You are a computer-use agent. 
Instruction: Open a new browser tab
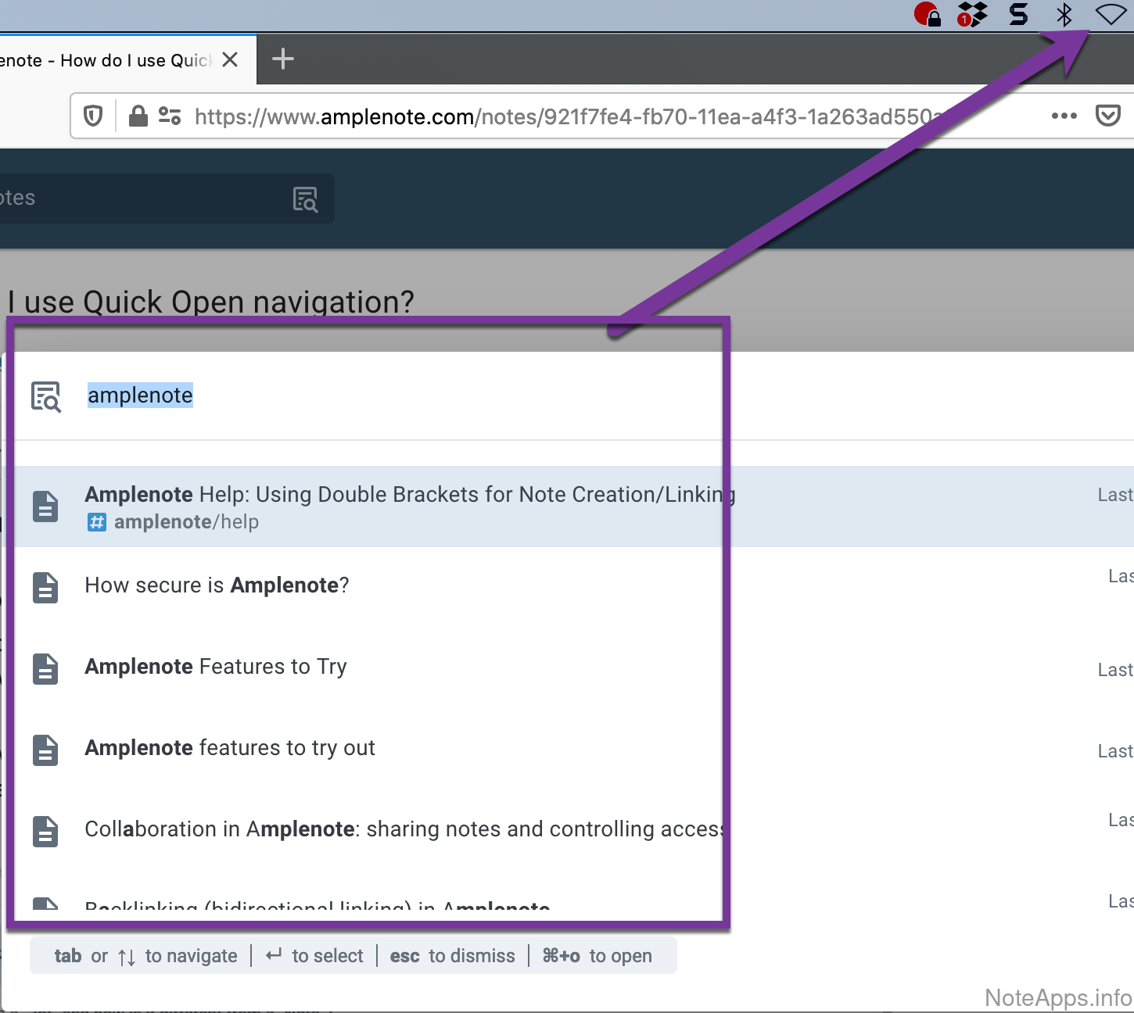point(282,59)
